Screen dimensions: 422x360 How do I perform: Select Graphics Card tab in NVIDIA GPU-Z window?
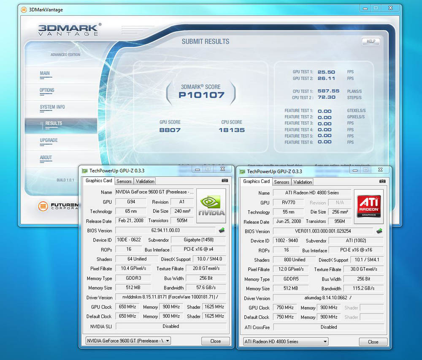(99, 180)
